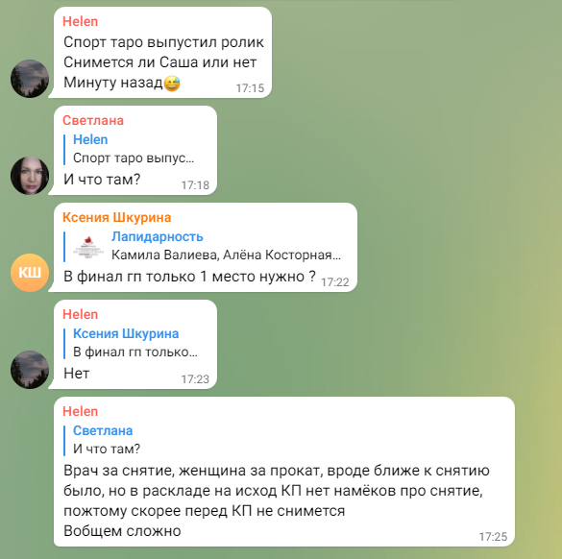Open Helen's avatar beside the 17:15 message
Screen dimensions: 562x559
coord(30,79)
